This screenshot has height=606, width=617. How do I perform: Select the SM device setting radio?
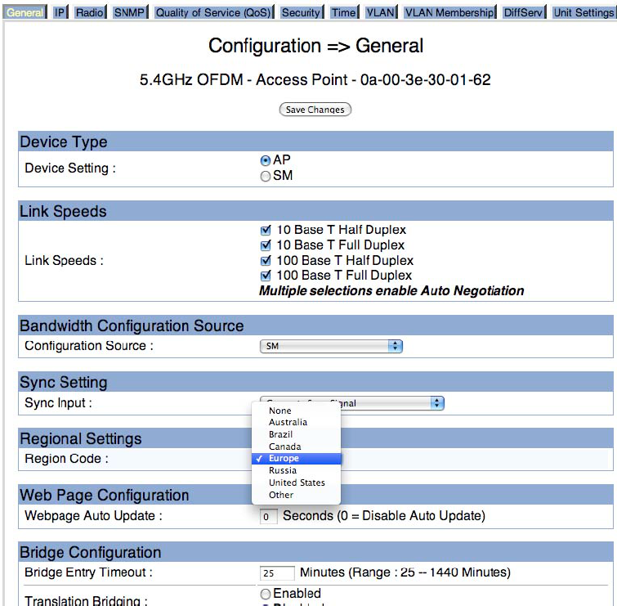(x=266, y=176)
